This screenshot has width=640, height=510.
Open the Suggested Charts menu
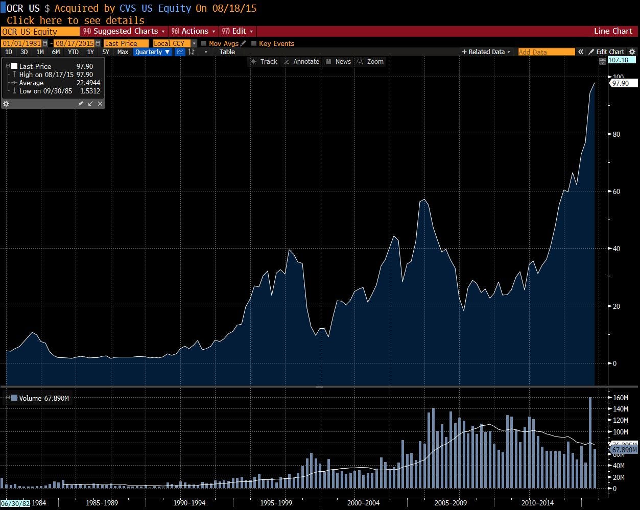[124, 31]
